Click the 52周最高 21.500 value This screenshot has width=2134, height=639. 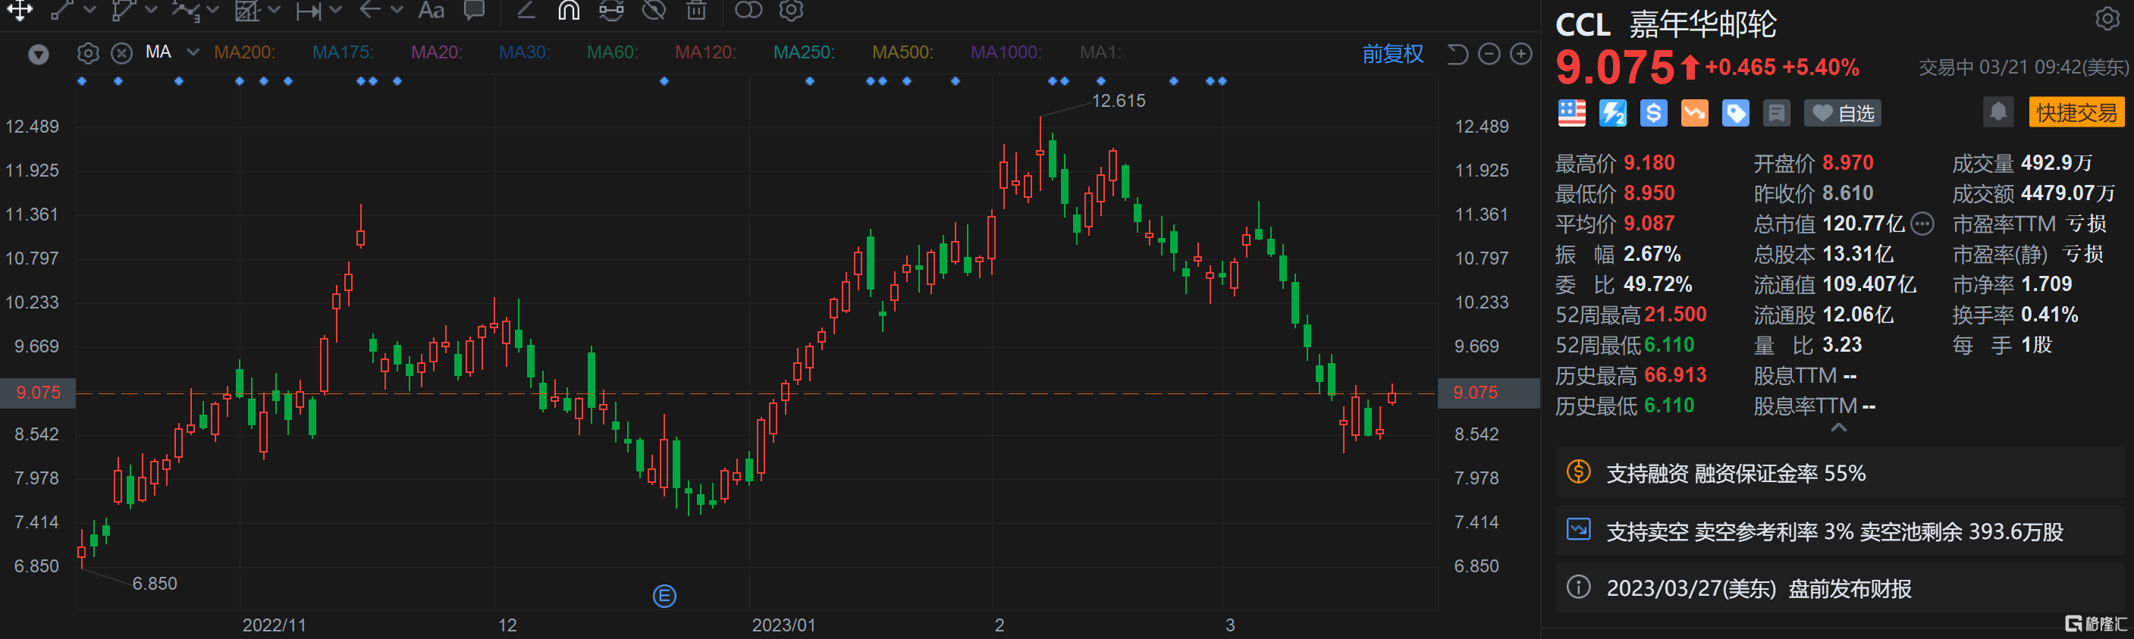coord(1675,315)
